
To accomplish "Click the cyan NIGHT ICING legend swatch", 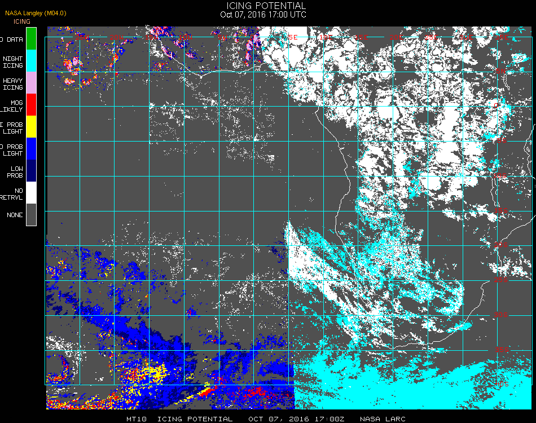I will point(31,60).
